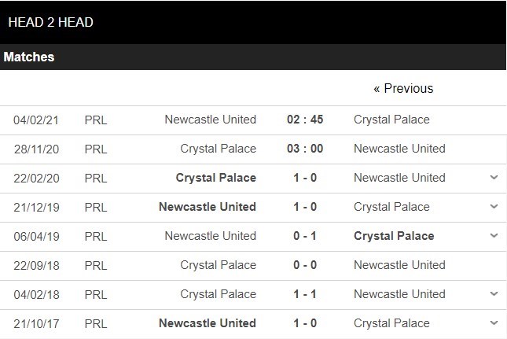Expand the 06/04/19 match chevron
Image resolution: width=507 pixels, height=339 pixels.
click(x=494, y=236)
